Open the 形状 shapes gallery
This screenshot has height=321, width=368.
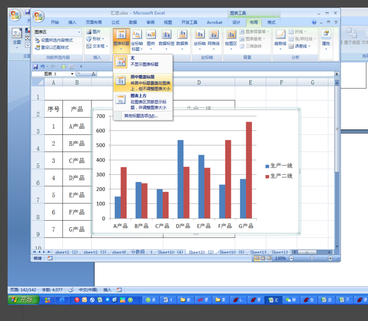tap(95, 39)
